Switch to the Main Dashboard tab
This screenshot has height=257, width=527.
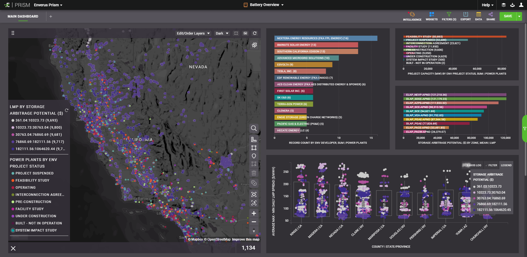point(23,16)
